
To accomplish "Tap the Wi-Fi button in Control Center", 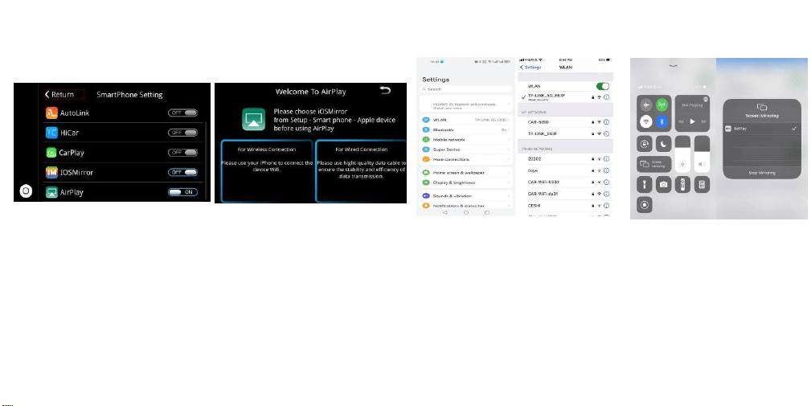I will [646, 122].
